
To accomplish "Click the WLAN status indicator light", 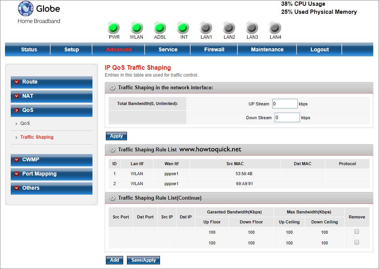I will [137, 28].
